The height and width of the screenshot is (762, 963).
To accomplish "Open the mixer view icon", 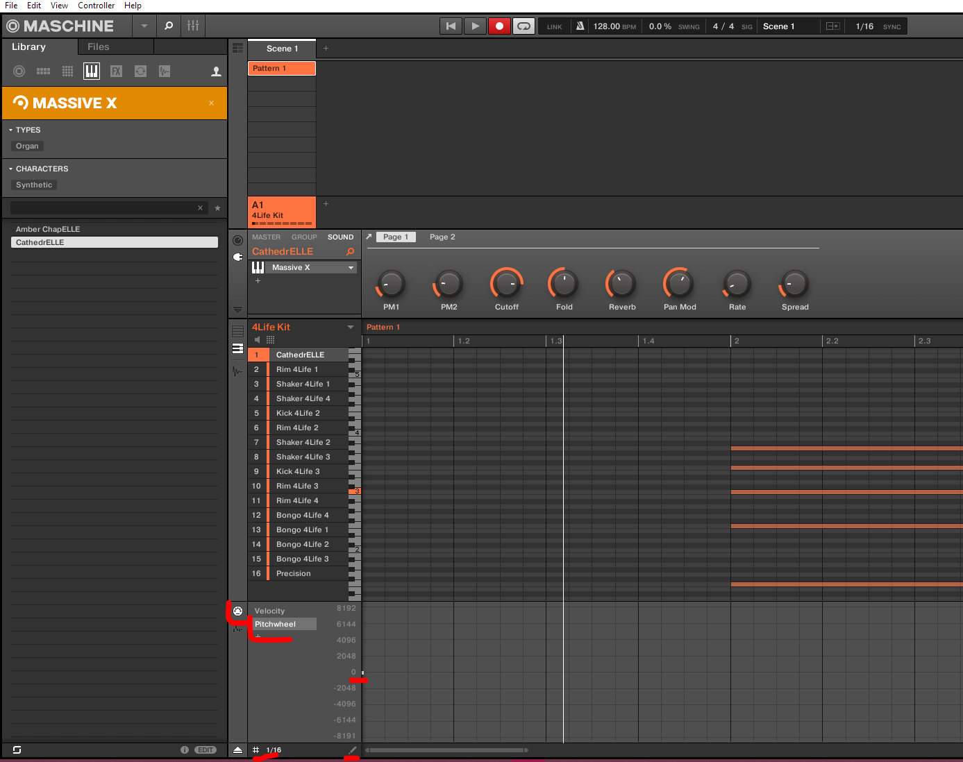I will 193,26.
